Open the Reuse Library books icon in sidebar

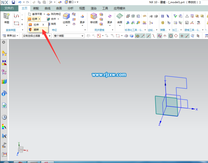pos(4,81)
